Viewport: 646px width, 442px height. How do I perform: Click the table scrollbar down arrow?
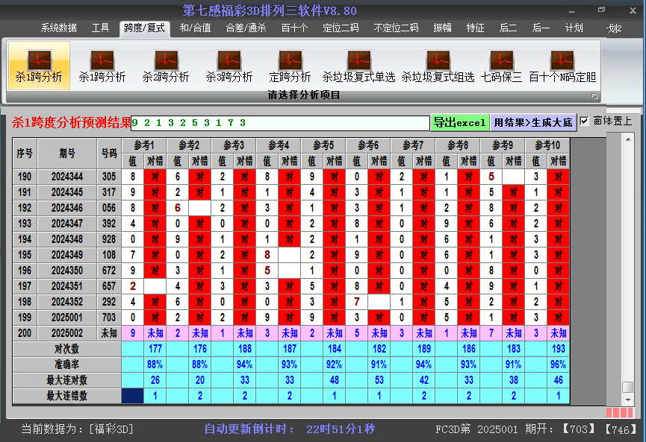628,400
